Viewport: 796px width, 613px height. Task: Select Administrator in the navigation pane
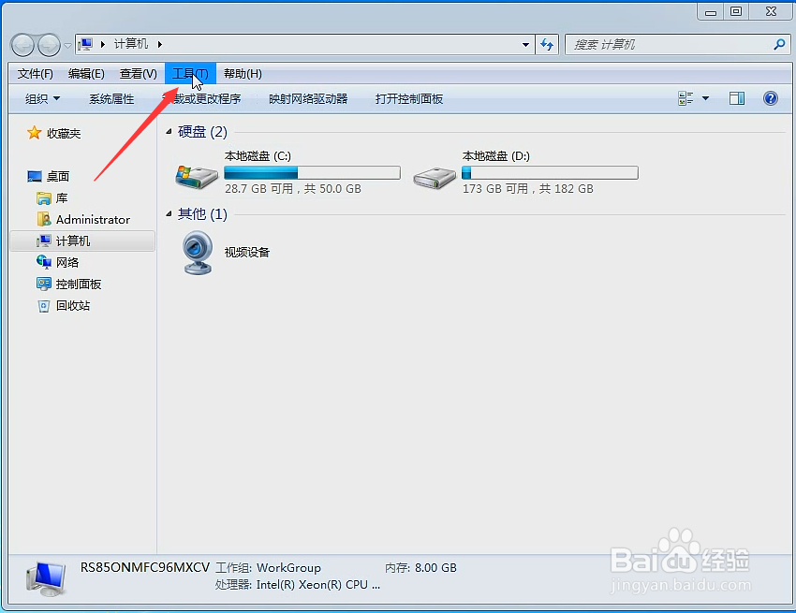click(x=93, y=220)
